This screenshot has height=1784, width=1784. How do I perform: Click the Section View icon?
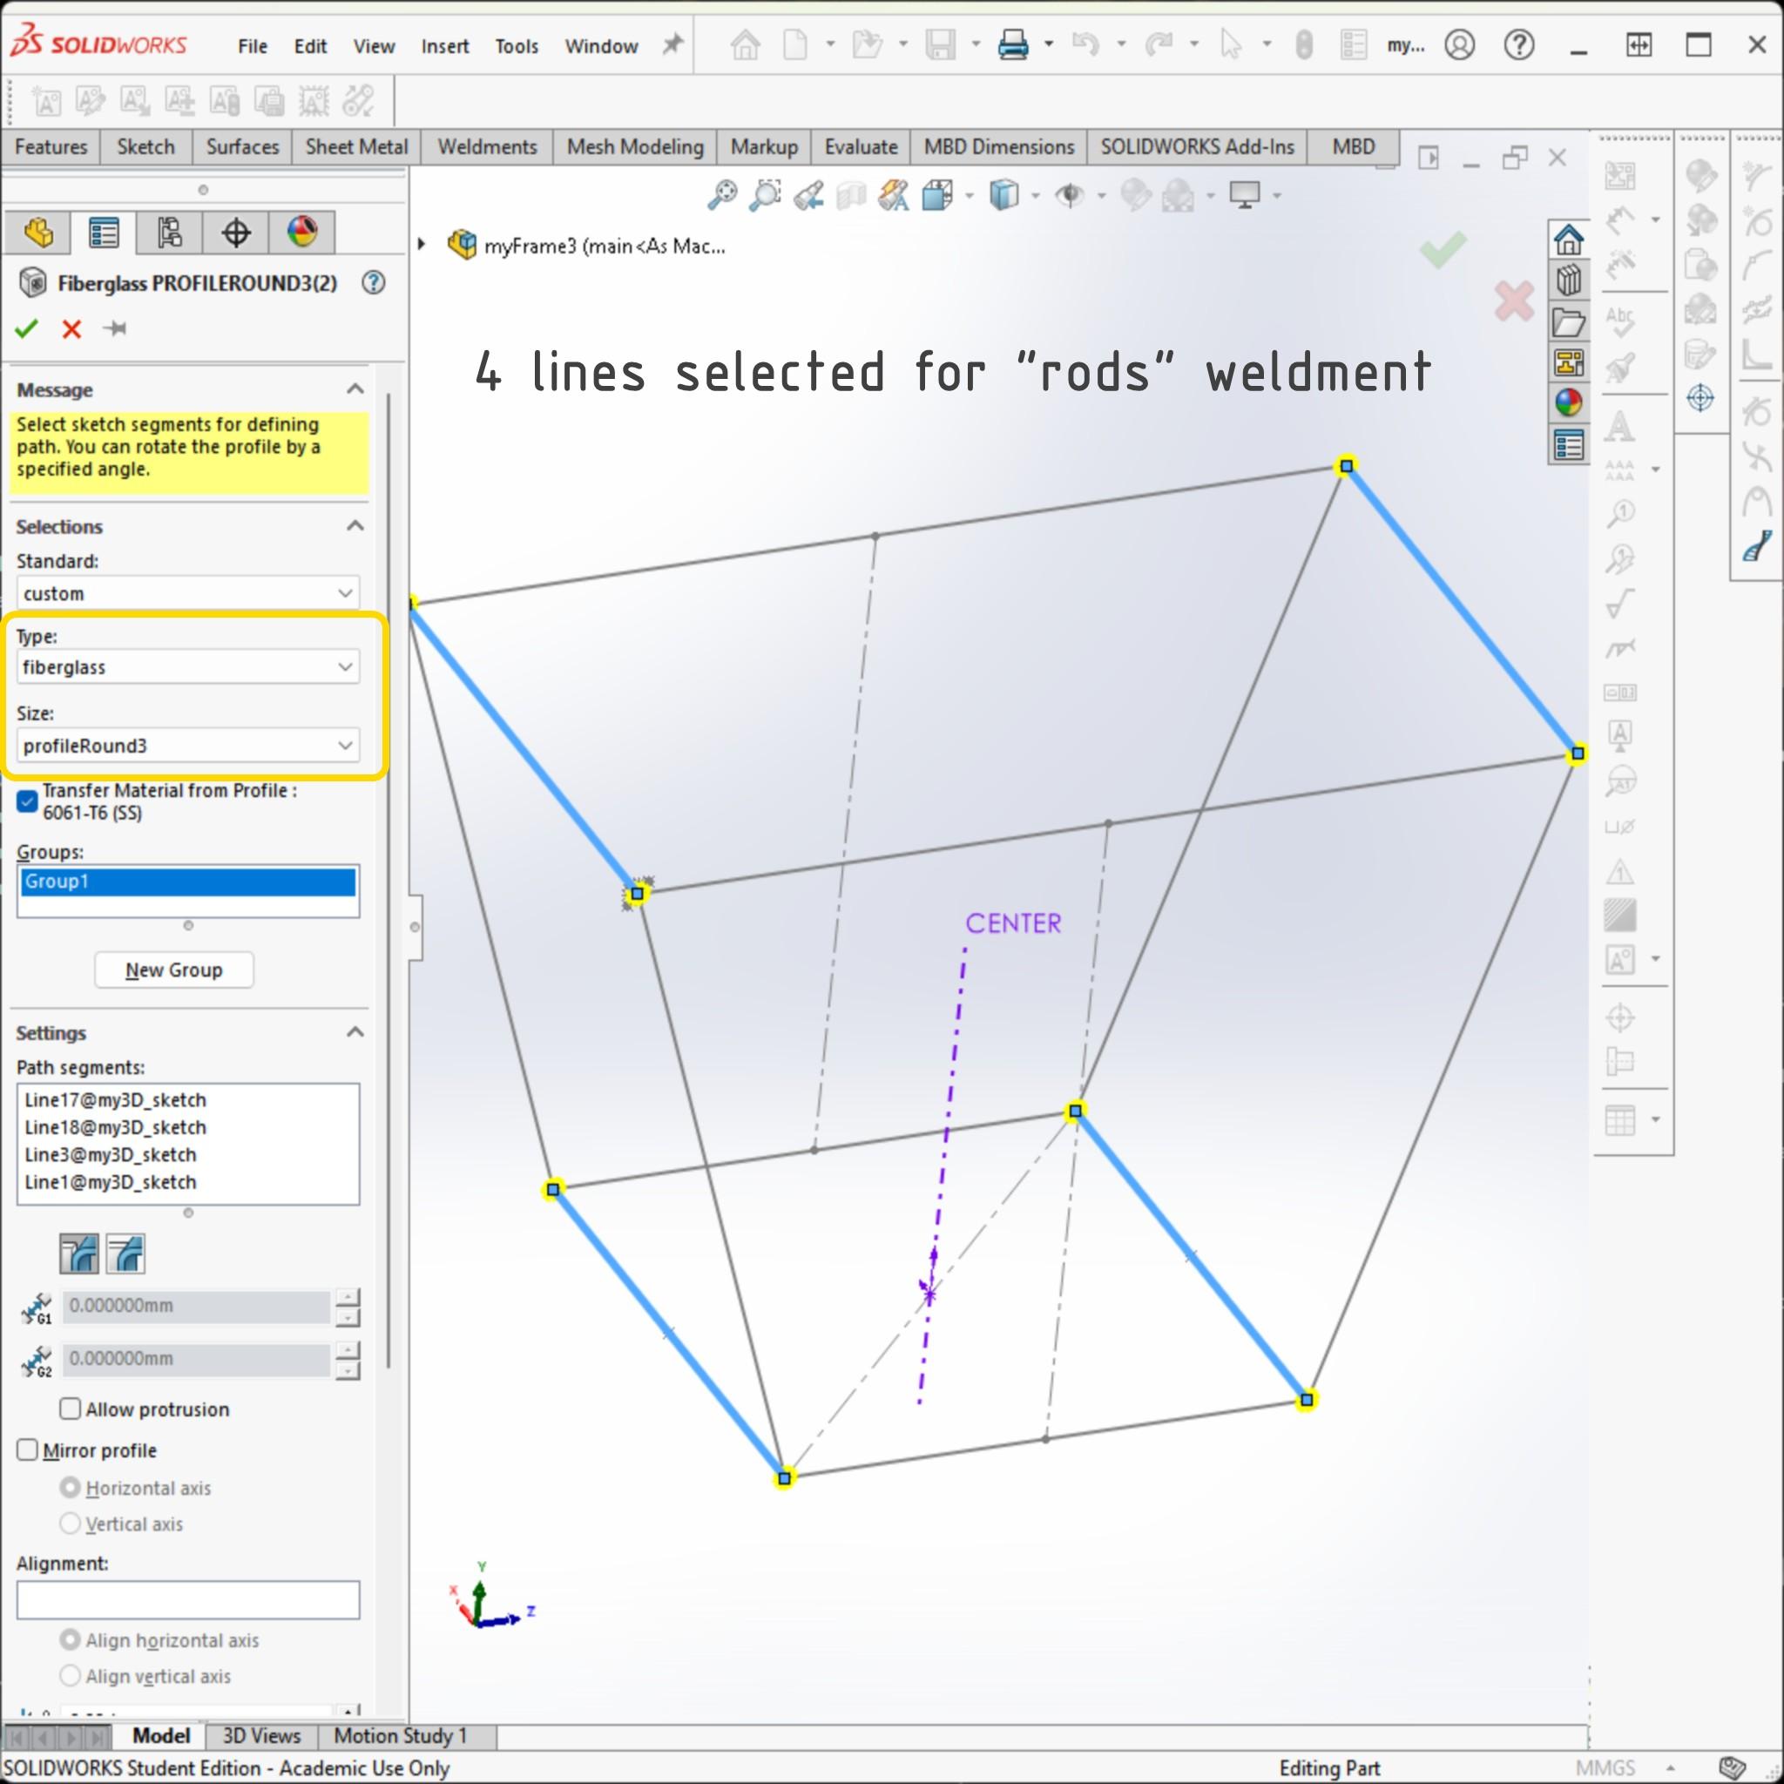[x=851, y=195]
